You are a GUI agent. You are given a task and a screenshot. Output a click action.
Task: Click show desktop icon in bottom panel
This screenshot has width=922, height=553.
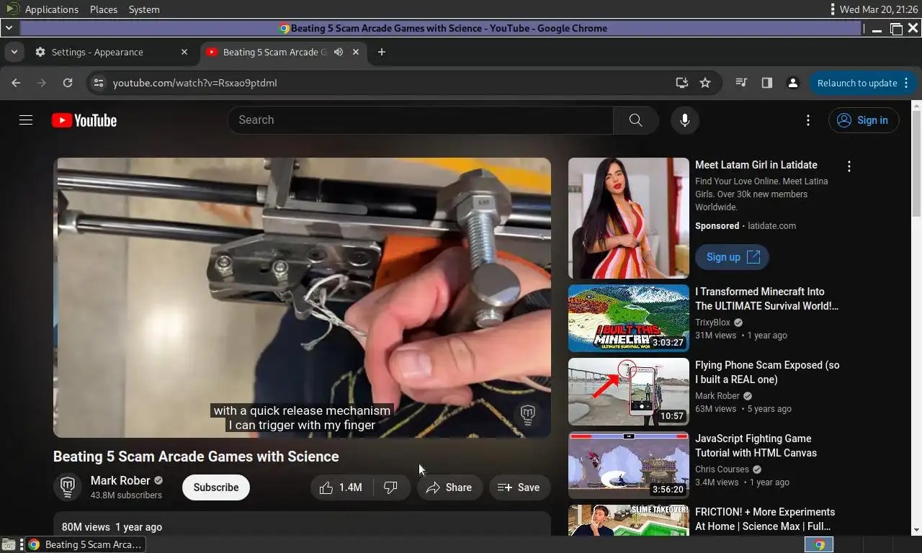point(9,544)
